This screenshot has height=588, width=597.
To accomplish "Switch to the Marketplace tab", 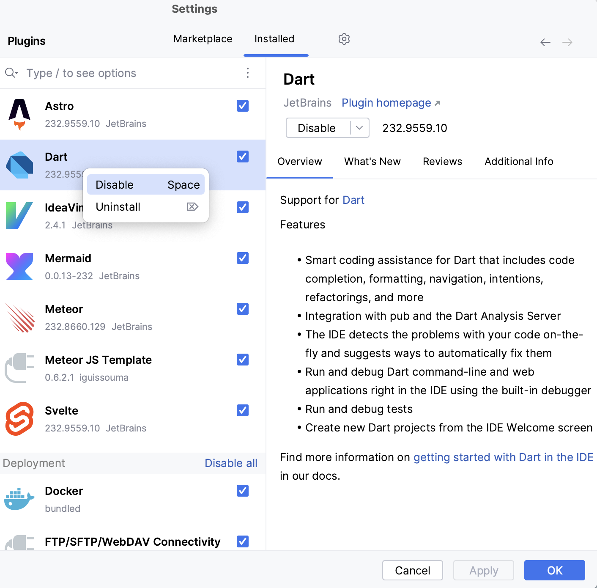I will click(203, 39).
